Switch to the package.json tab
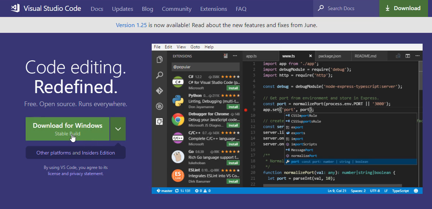Image resolution: width=432 pixels, height=209 pixels. [333, 56]
